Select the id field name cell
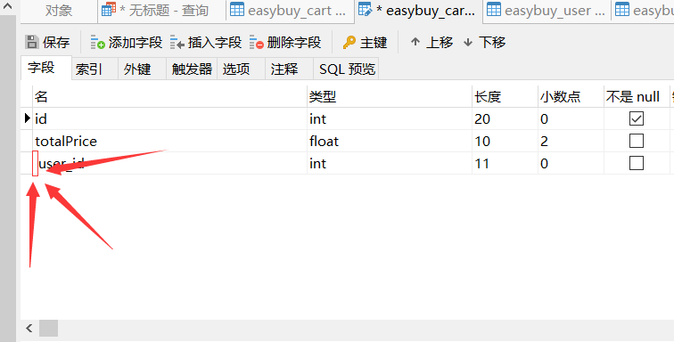 click(169, 118)
